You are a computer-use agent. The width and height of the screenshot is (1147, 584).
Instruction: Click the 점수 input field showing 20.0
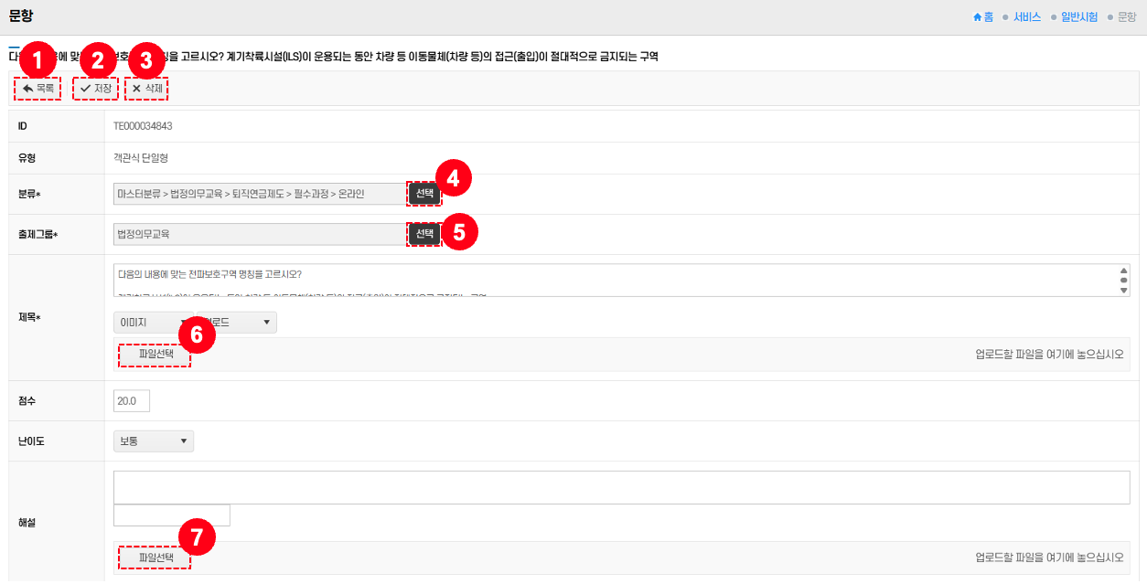[x=131, y=401]
